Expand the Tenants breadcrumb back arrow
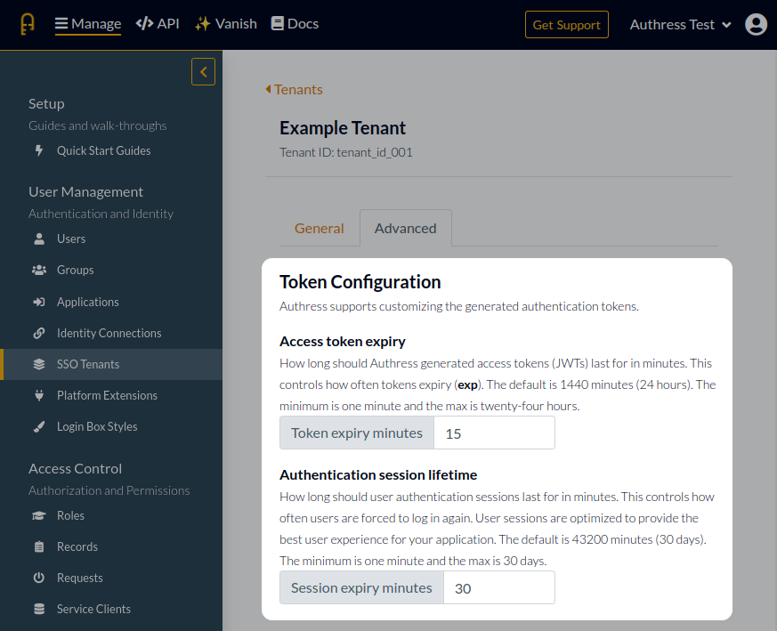This screenshot has height=631, width=777. tap(268, 89)
